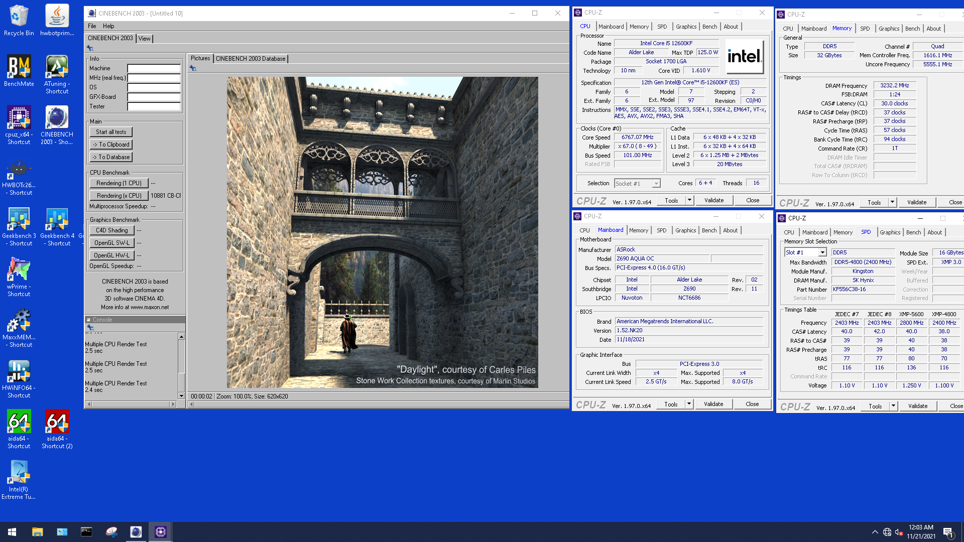
Task: Start C4D Shading test
Action: pos(112,230)
